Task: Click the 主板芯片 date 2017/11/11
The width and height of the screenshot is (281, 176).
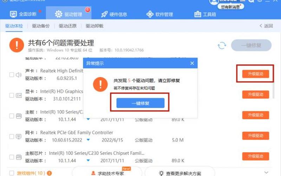Action: (x=112, y=161)
